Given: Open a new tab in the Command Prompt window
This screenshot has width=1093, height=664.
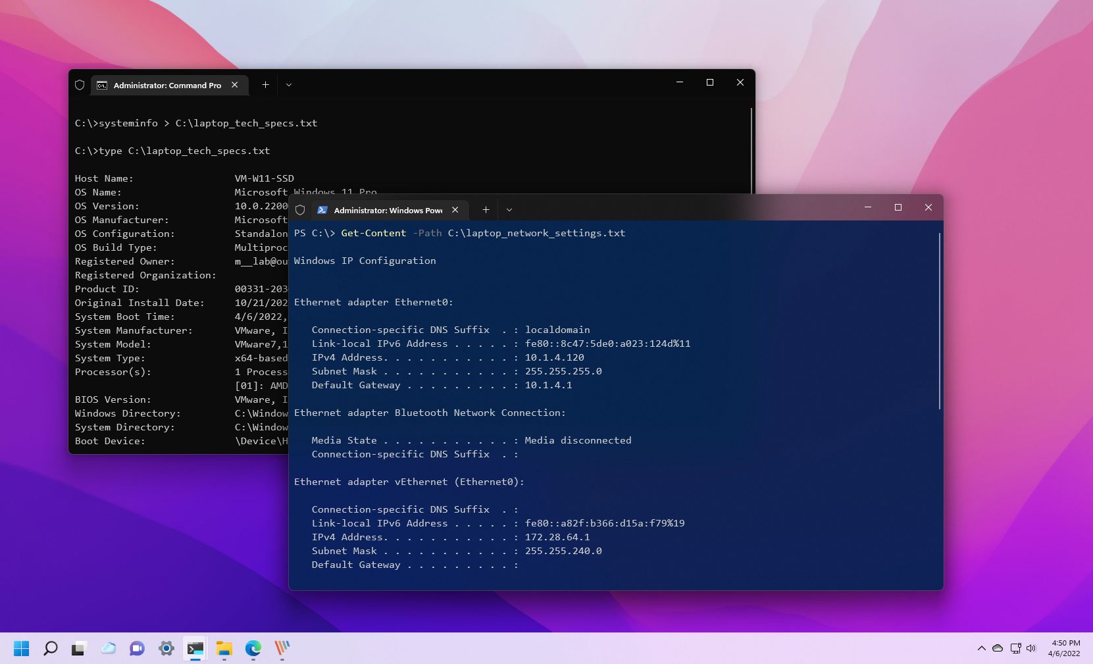Looking at the screenshot, I should click(x=265, y=85).
